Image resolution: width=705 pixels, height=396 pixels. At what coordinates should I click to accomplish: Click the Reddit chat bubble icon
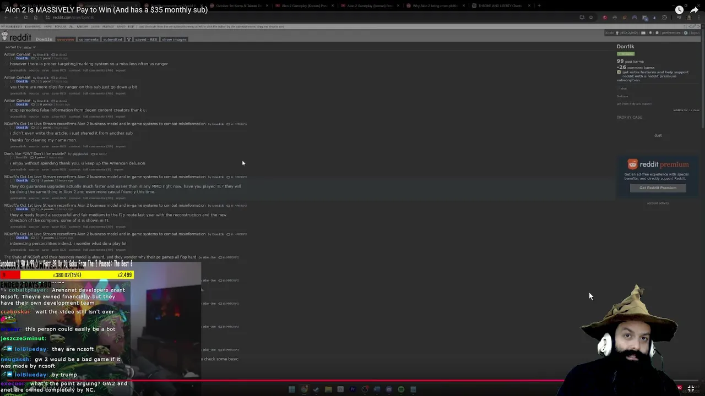pos(657,33)
